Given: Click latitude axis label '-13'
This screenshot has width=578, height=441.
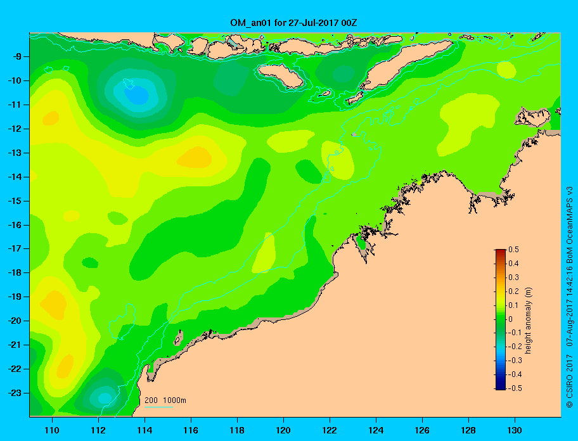Looking at the screenshot, I should tap(15, 153).
